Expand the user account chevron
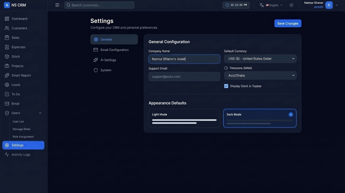345x193 pixels. (x=337, y=5)
